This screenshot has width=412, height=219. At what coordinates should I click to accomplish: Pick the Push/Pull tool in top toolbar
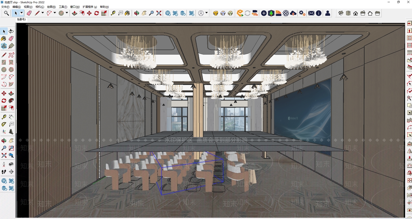pos(75,13)
